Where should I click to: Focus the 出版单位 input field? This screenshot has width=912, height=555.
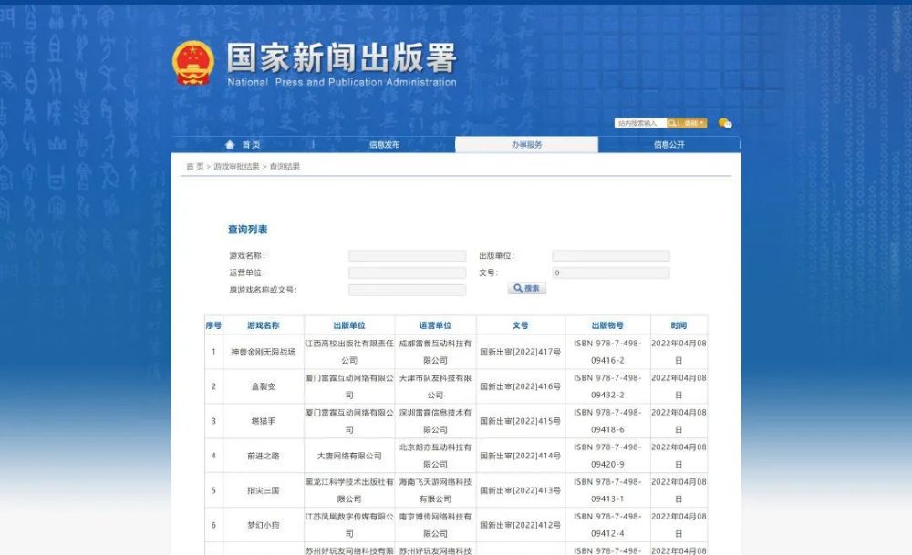[611, 256]
